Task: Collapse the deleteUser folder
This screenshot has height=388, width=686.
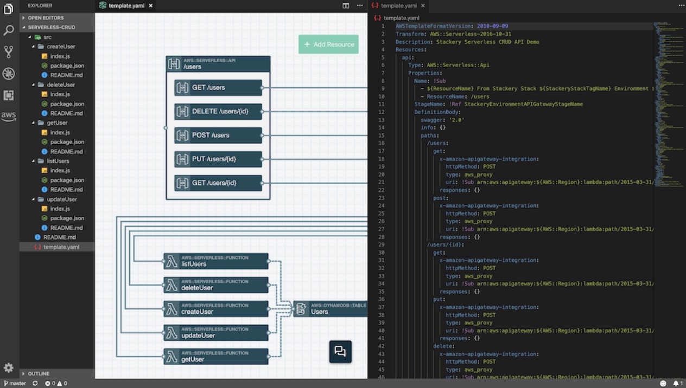Action: 57,85
